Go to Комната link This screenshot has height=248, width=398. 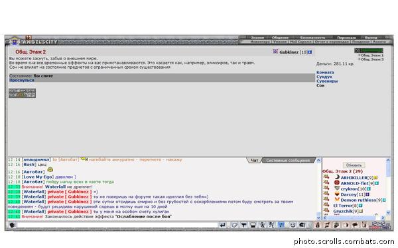pos(325,72)
